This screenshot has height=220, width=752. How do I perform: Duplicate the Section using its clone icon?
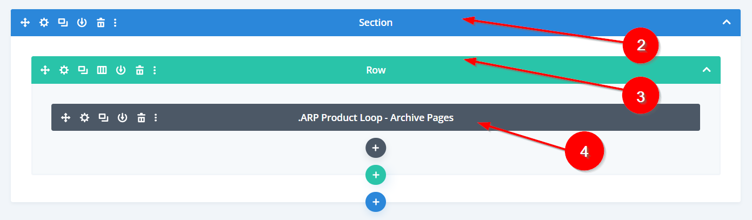(63, 23)
